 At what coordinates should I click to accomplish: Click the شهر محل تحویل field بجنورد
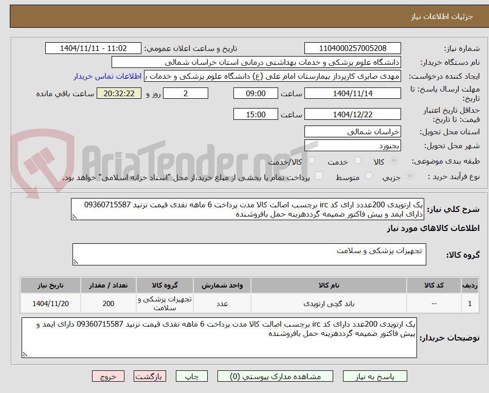coord(352,146)
